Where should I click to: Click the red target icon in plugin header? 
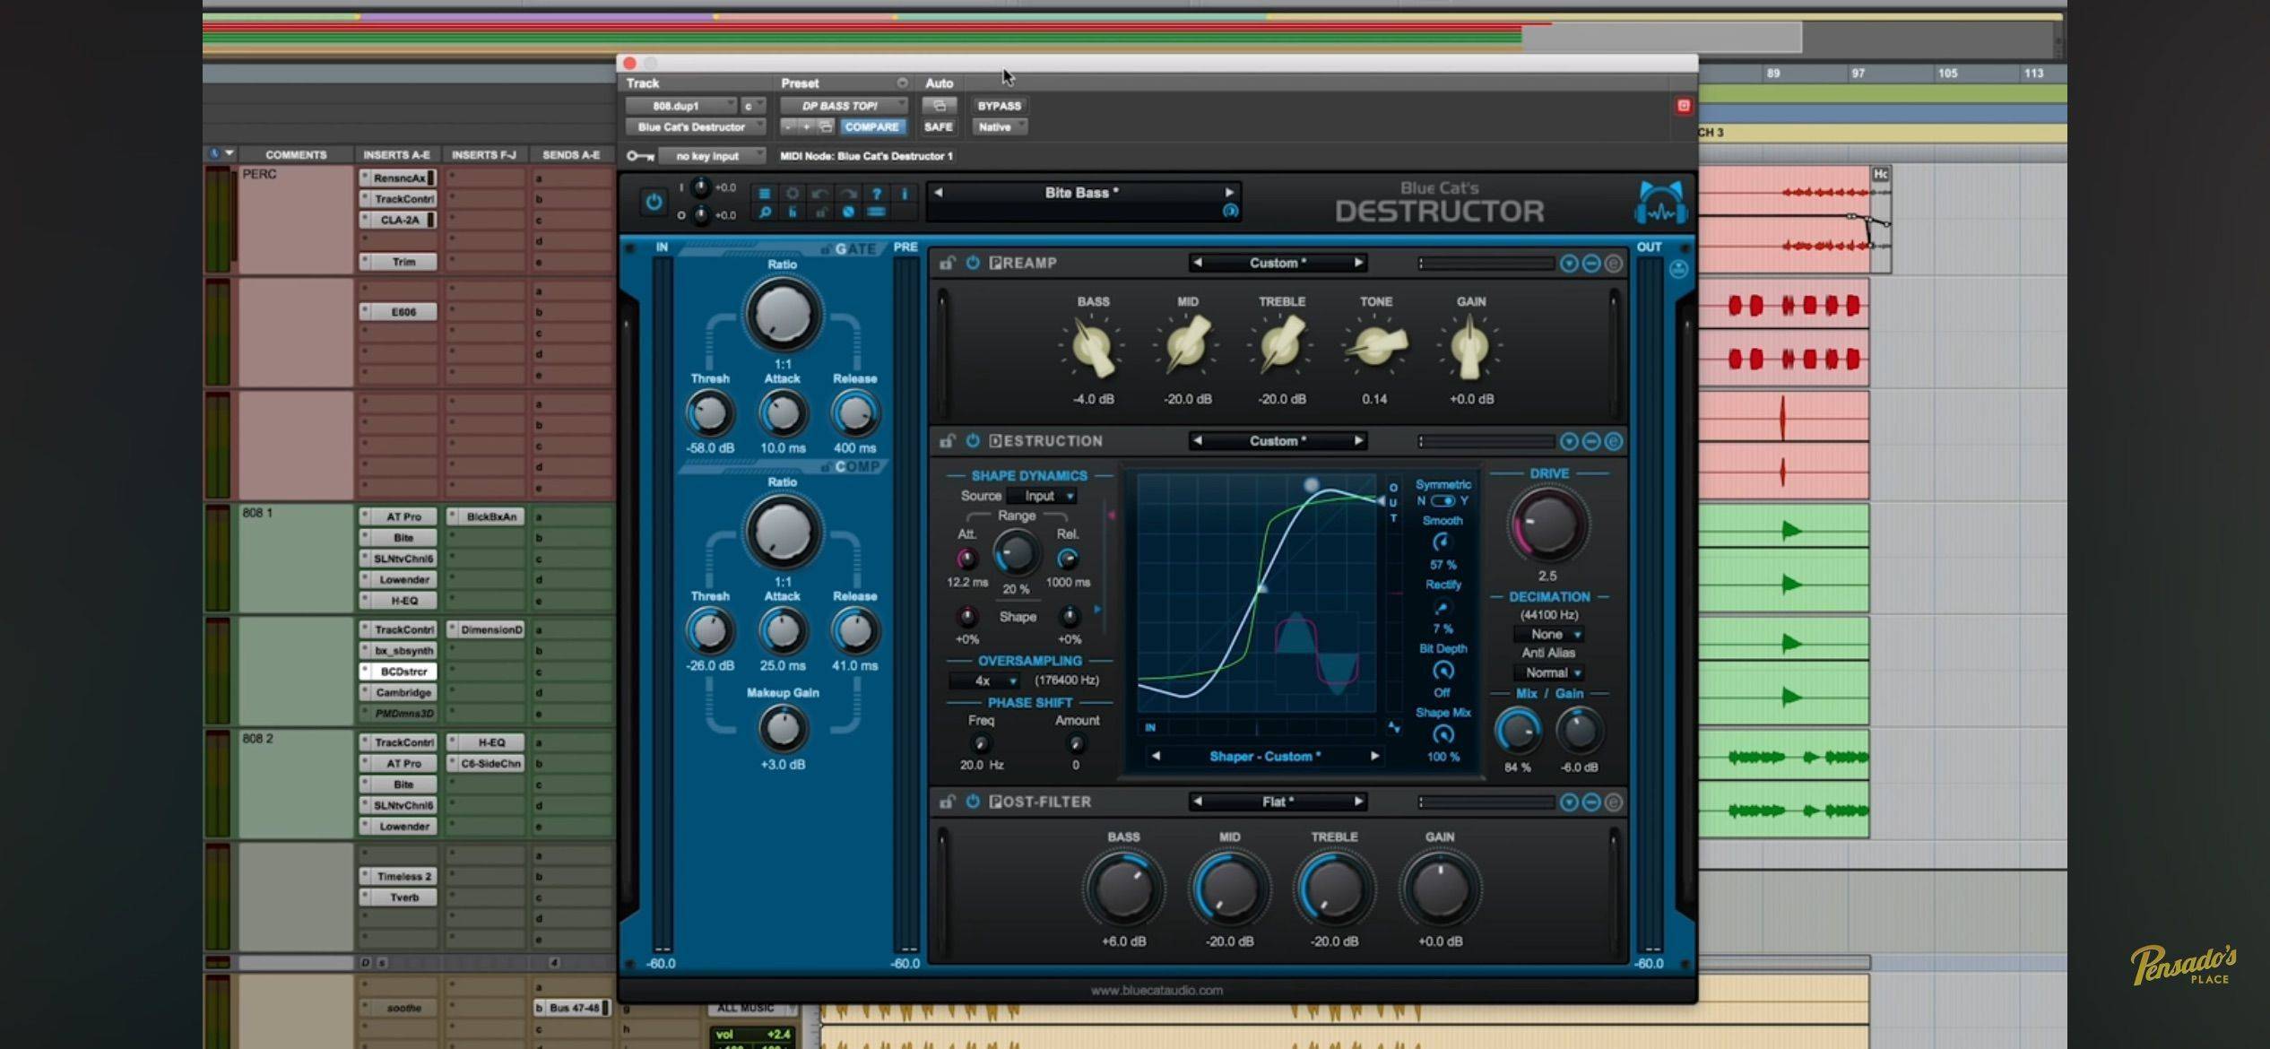click(1683, 106)
